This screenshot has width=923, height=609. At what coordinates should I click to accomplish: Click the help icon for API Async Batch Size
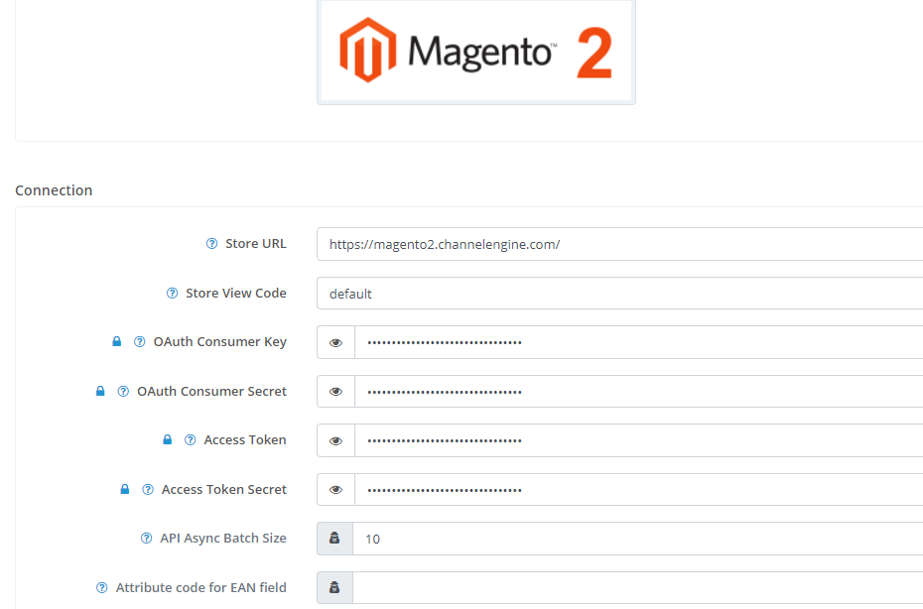click(x=144, y=538)
